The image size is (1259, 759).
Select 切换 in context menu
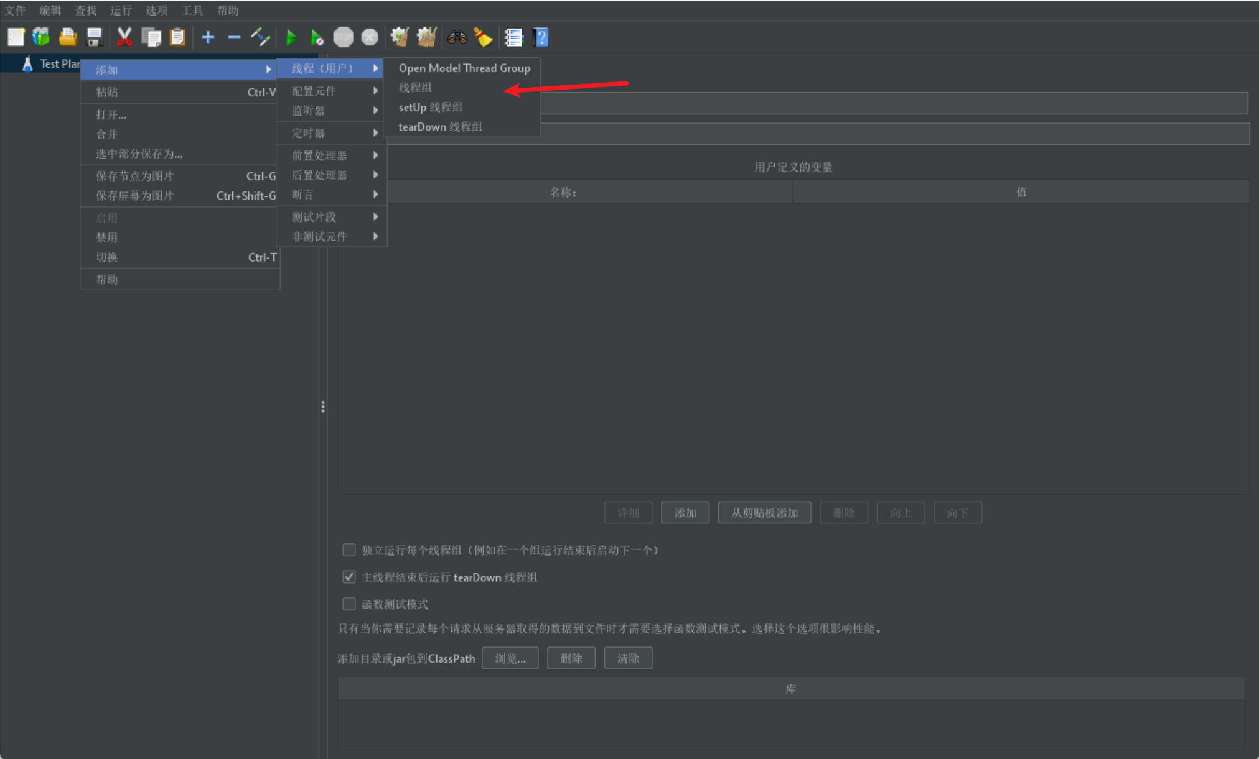[180, 257]
